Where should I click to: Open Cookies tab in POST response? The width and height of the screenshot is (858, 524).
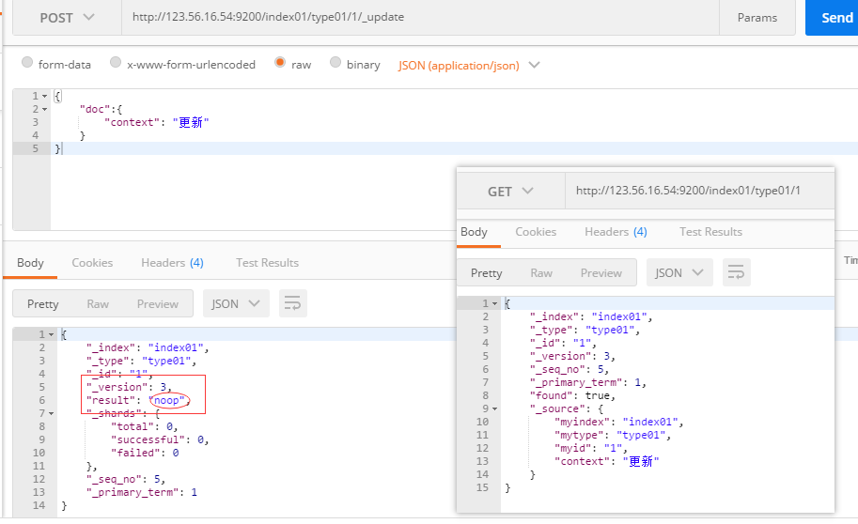pos(92,263)
